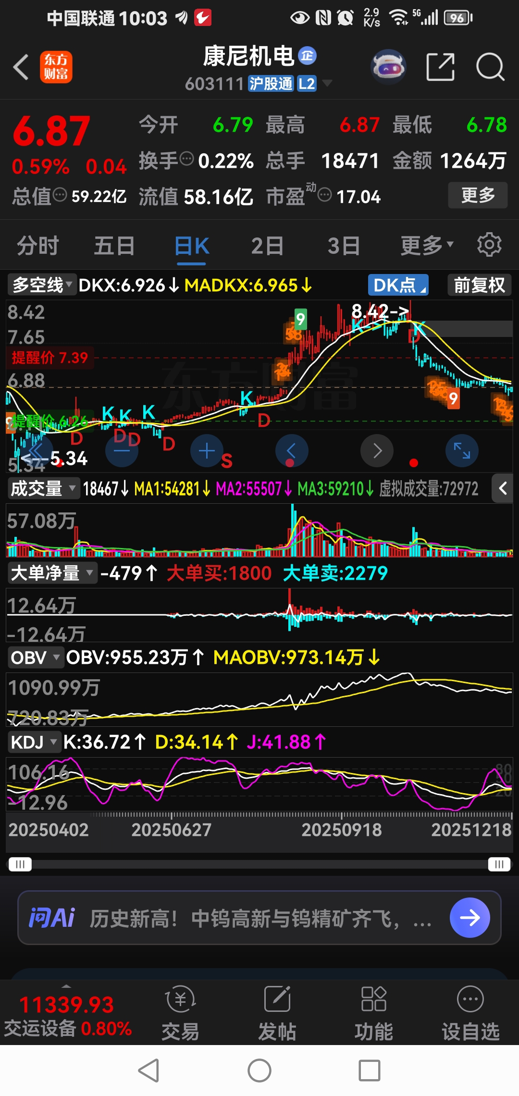Tap the current price 6.87
Screen dimensions: 519x1096
(51, 131)
